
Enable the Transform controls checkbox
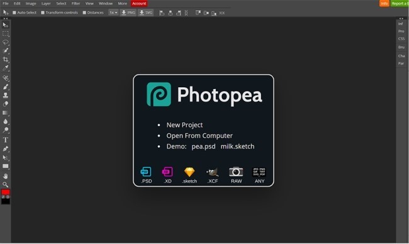point(43,13)
